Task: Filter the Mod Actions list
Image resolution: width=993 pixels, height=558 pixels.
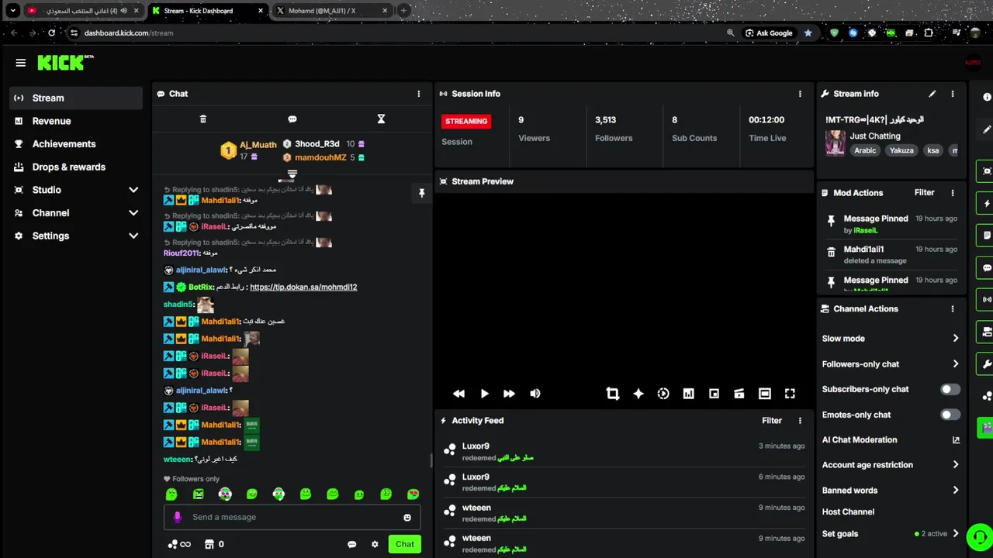Action: point(924,193)
